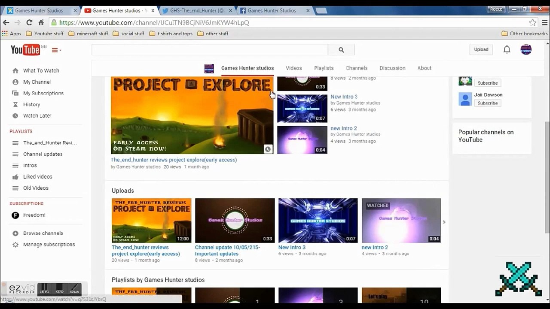
Task: Click the Upload button
Action: (481, 49)
